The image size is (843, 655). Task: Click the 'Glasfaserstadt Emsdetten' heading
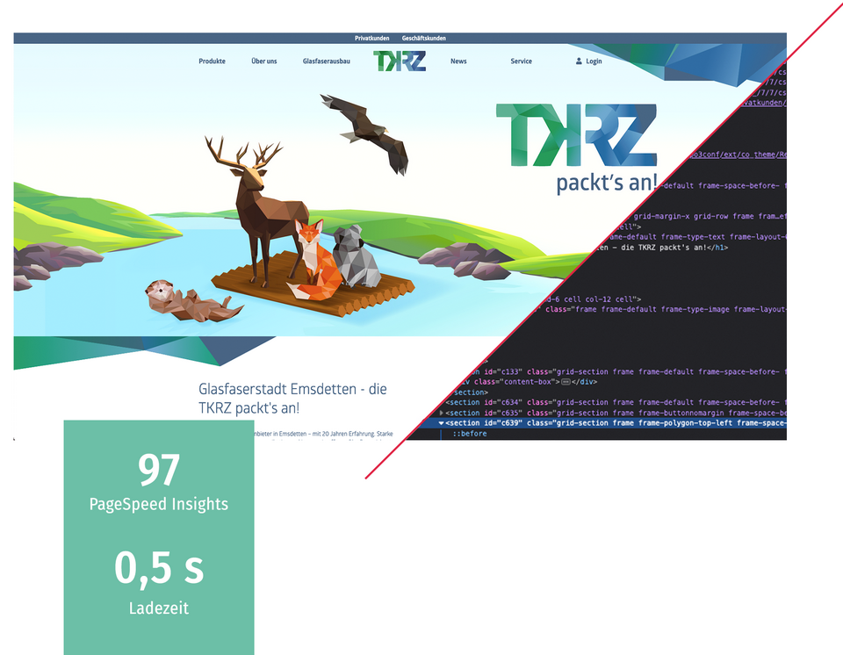click(292, 399)
